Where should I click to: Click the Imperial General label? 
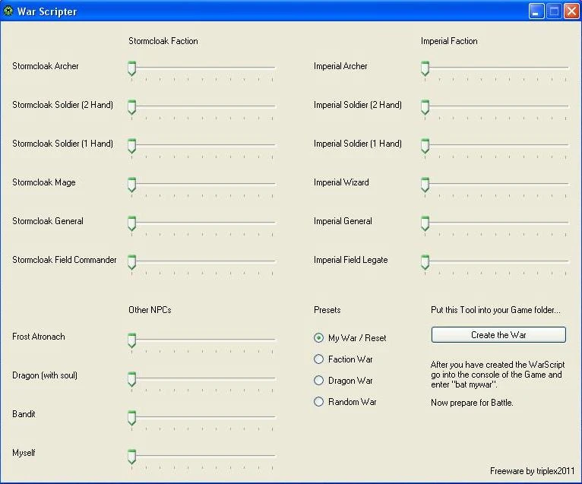pos(343,221)
